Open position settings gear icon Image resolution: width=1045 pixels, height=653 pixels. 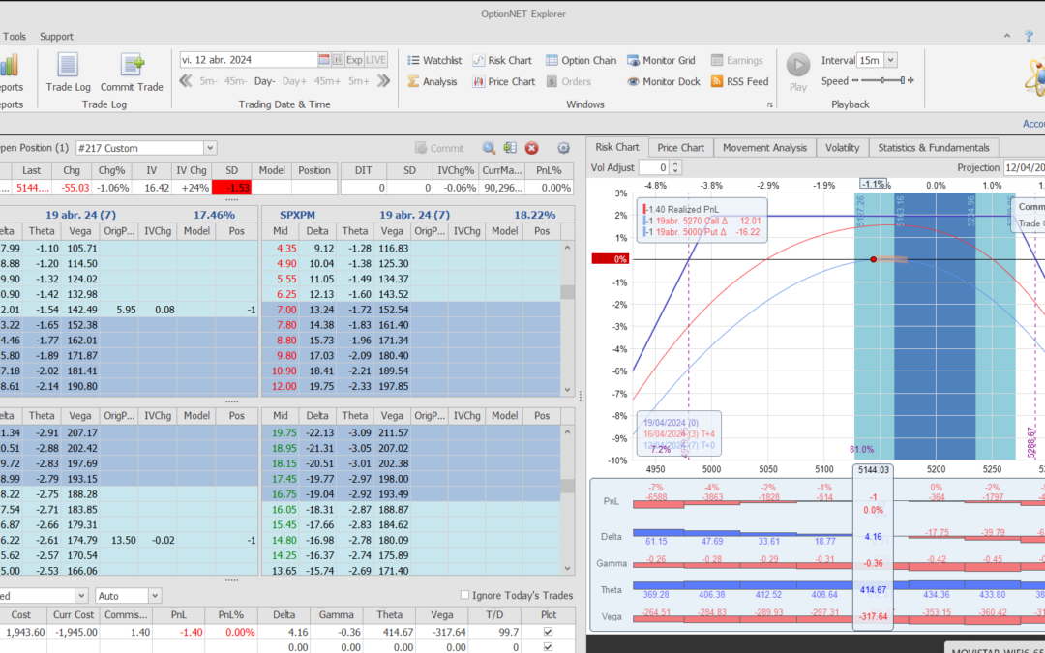[x=563, y=148]
